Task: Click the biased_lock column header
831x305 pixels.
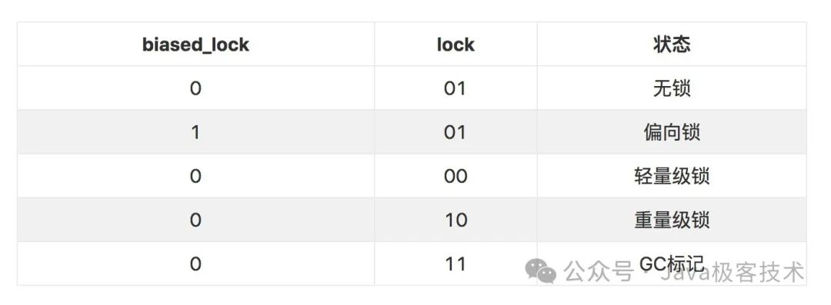Action: click(x=195, y=45)
